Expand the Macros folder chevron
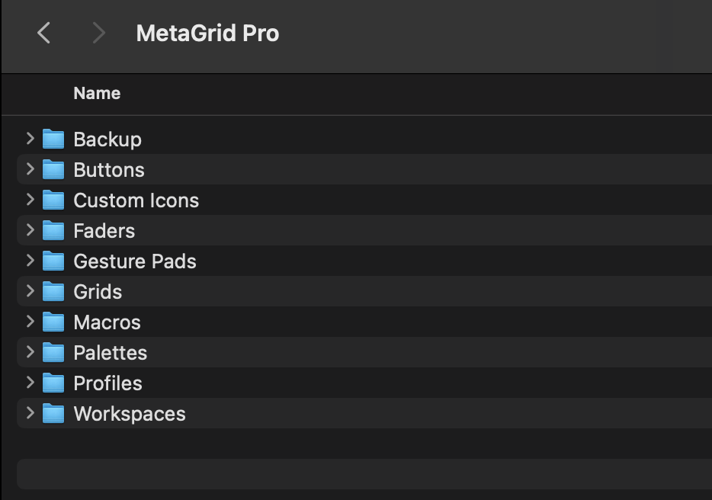 tap(30, 321)
